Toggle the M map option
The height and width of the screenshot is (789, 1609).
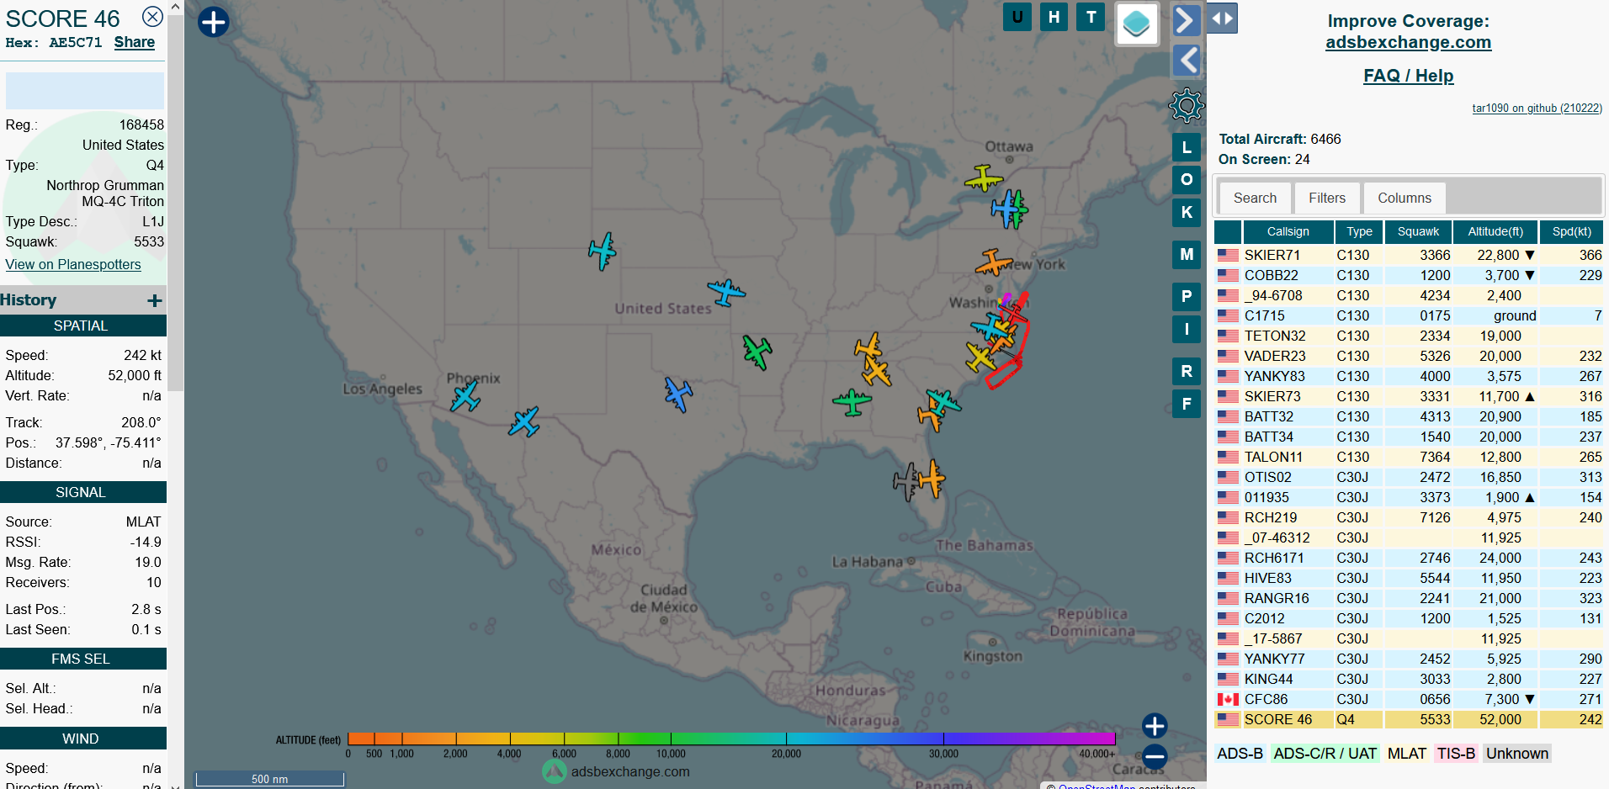coord(1187,254)
